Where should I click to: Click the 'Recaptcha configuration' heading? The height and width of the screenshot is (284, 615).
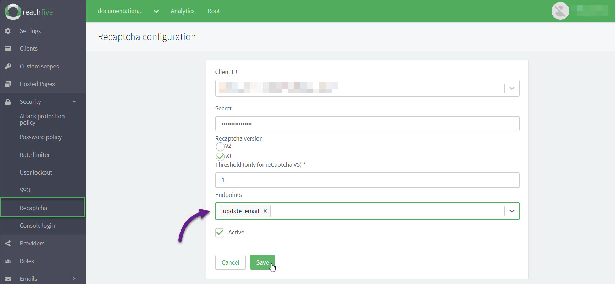coord(147,37)
